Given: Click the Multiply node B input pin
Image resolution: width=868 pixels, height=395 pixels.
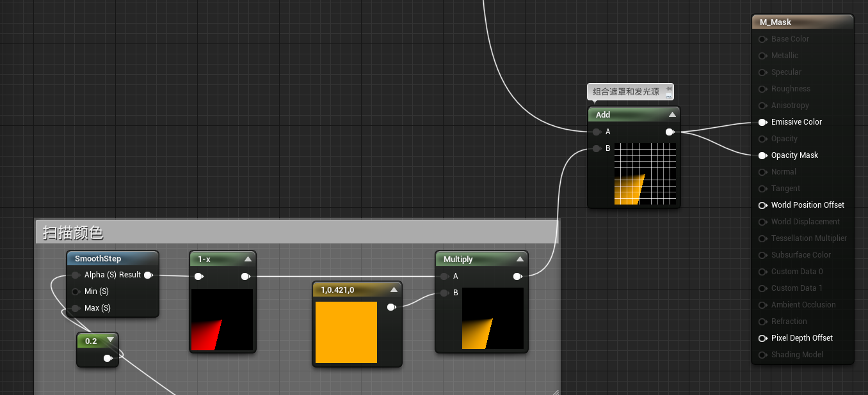Looking at the screenshot, I should click(444, 293).
